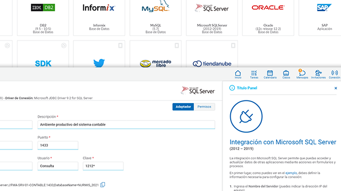Select the Microsoft SQL Server adapter card

pos(212,17)
